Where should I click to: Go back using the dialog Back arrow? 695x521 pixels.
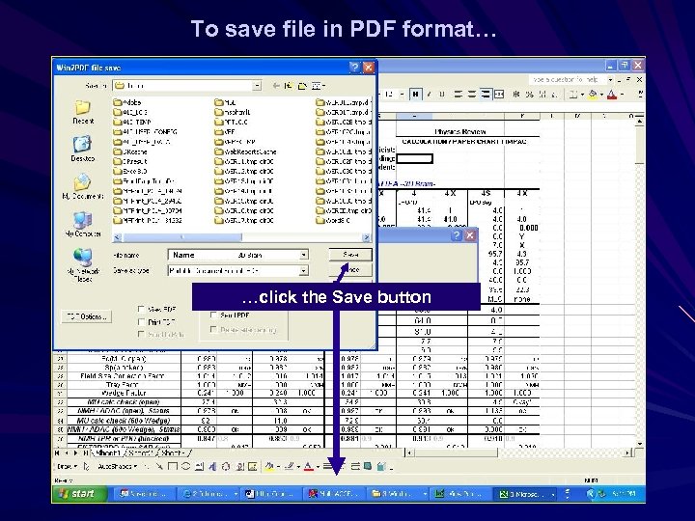276,86
